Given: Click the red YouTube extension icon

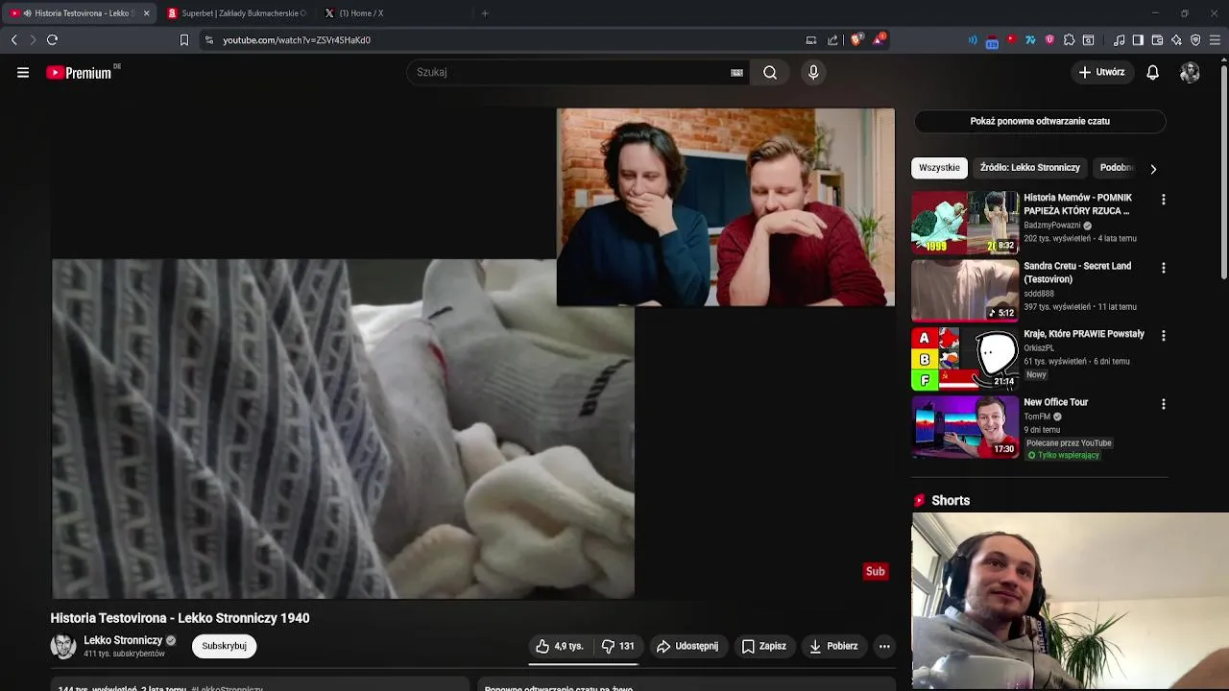Looking at the screenshot, I should pyautogui.click(x=1011, y=39).
